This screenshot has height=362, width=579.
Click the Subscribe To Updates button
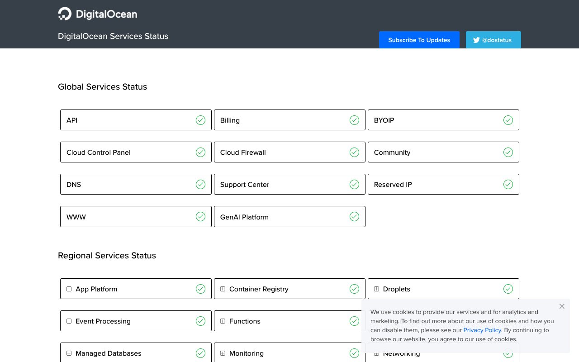point(419,40)
